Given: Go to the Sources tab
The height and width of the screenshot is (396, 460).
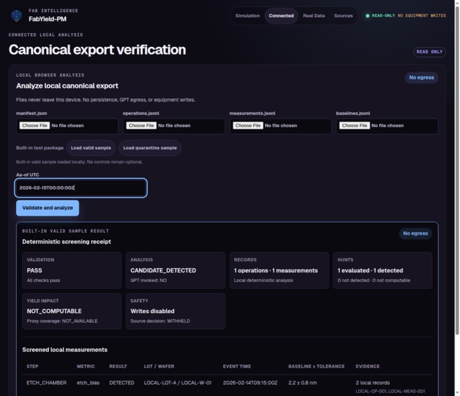Looking at the screenshot, I should tap(343, 16).
